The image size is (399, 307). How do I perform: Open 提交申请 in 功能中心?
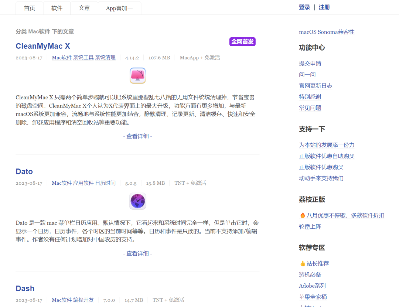click(x=310, y=64)
